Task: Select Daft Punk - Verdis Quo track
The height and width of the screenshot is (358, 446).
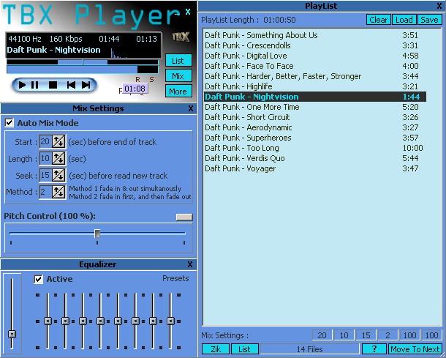Action: pos(315,158)
